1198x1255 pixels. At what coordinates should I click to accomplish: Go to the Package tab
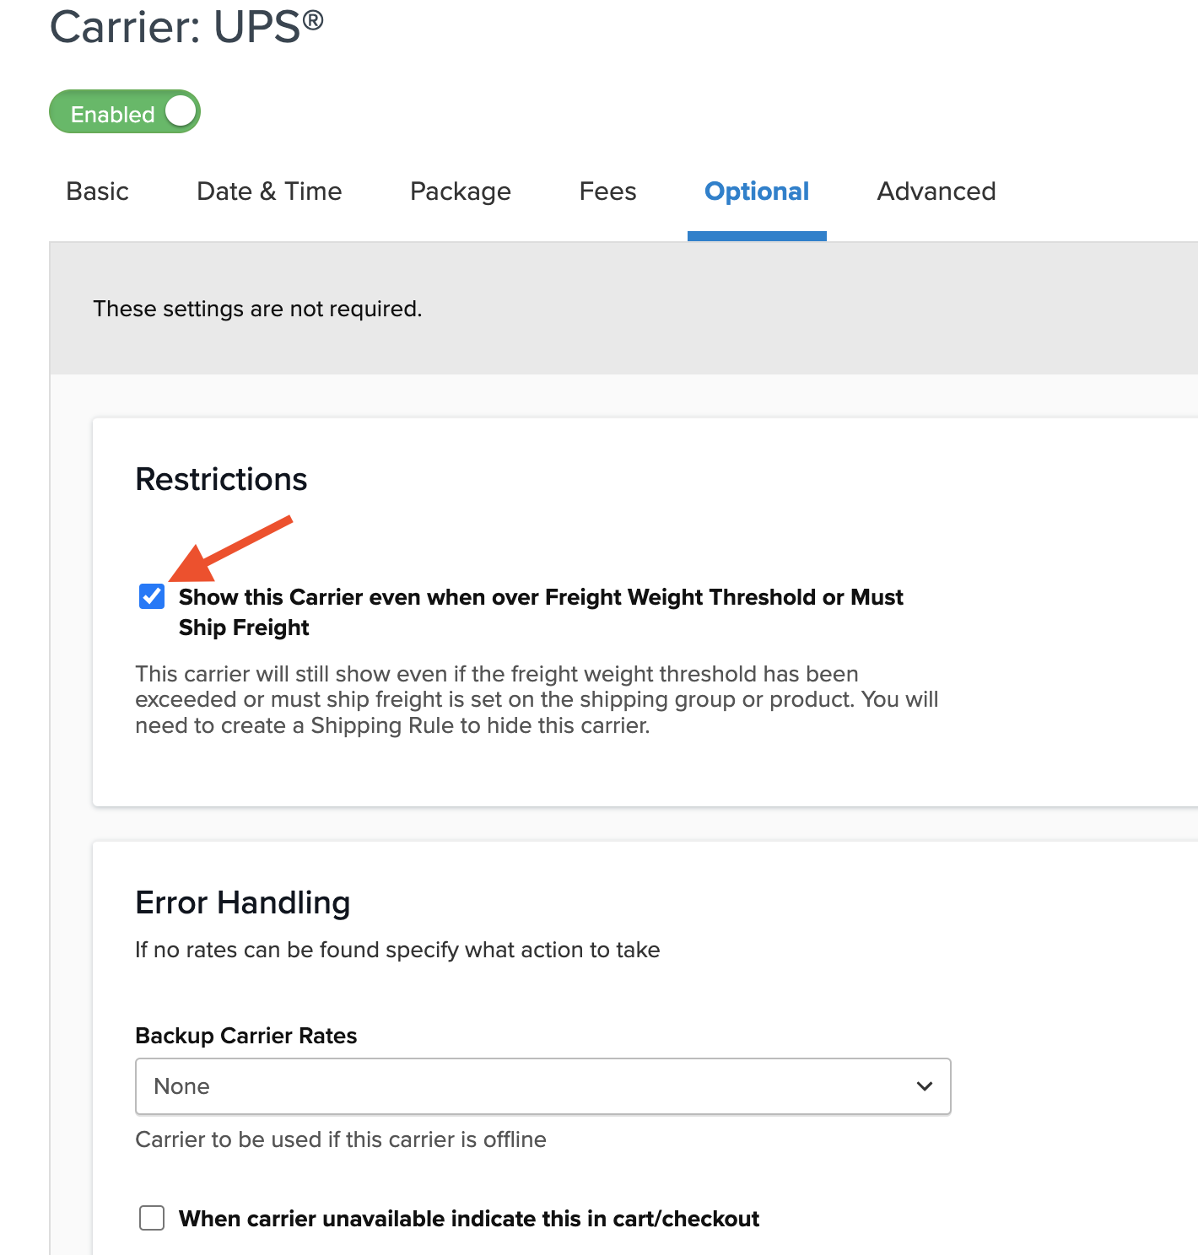(x=461, y=191)
